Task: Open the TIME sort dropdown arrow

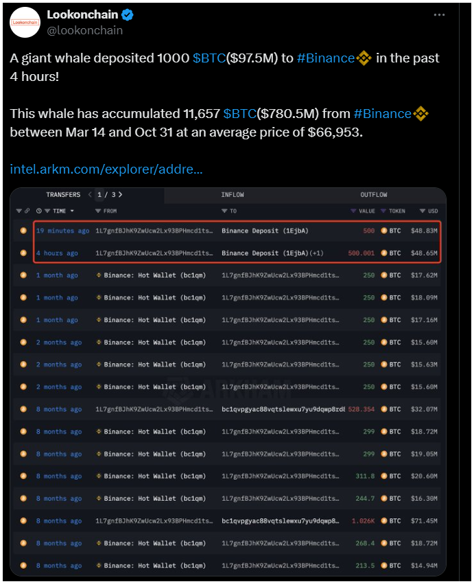Action: click(72, 211)
